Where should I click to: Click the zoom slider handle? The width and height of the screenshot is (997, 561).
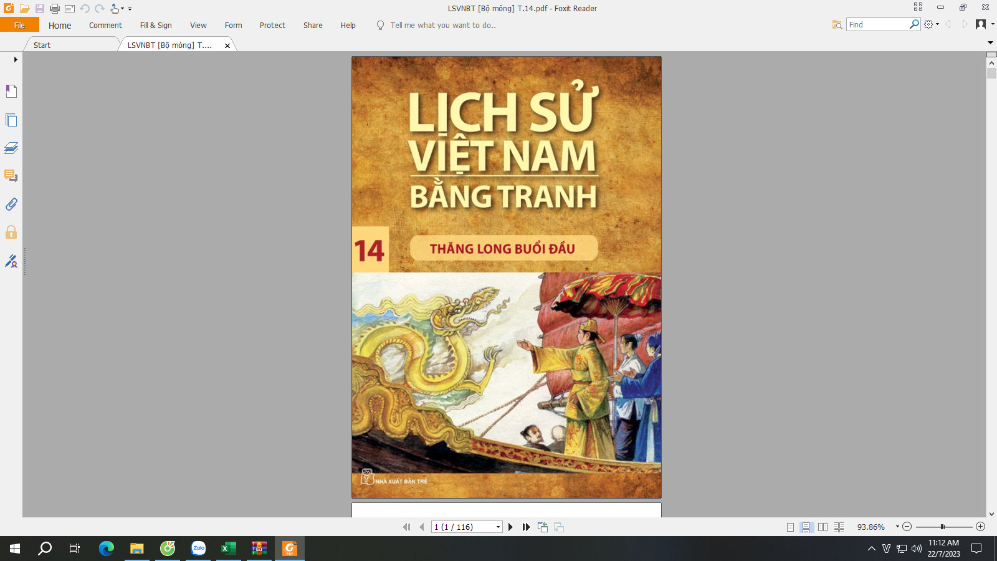click(943, 527)
